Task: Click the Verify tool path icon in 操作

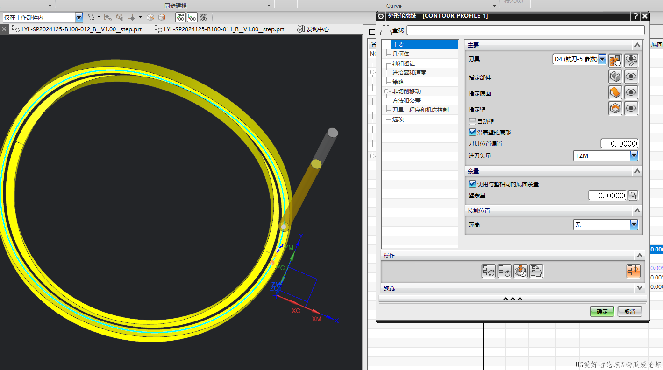Action: pyautogui.click(x=520, y=271)
